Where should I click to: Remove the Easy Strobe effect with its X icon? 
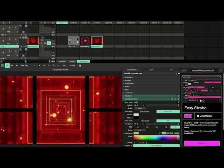coord(178,99)
